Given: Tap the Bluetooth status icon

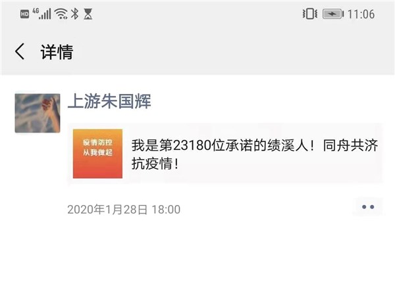Looking at the screenshot, I should pyautogui.click(x=74, y=14).
